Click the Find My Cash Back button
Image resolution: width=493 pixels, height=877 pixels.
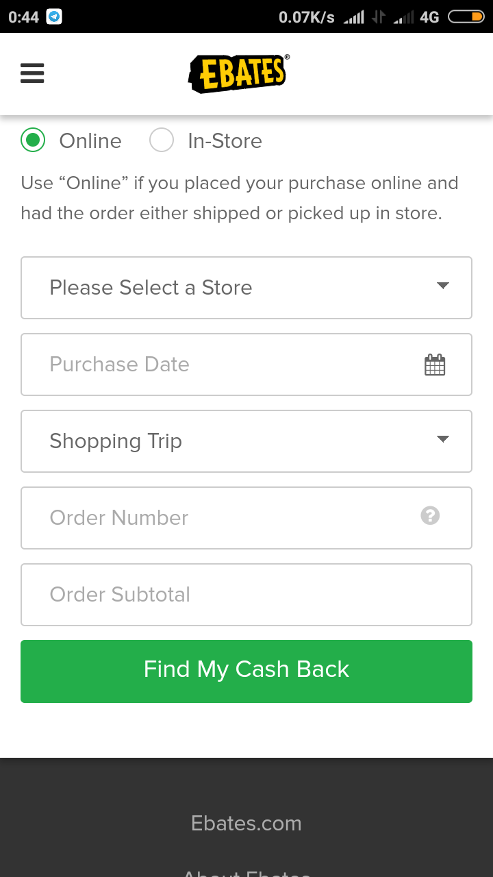point(246,671)
